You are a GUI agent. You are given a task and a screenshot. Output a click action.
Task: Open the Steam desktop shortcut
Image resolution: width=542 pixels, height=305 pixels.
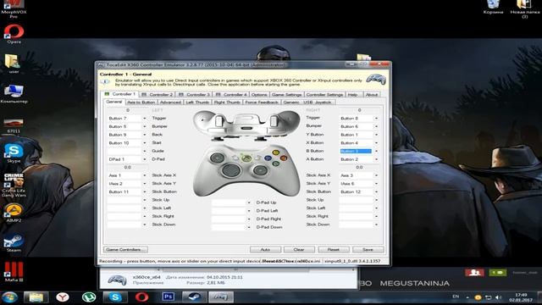[14, 243]
